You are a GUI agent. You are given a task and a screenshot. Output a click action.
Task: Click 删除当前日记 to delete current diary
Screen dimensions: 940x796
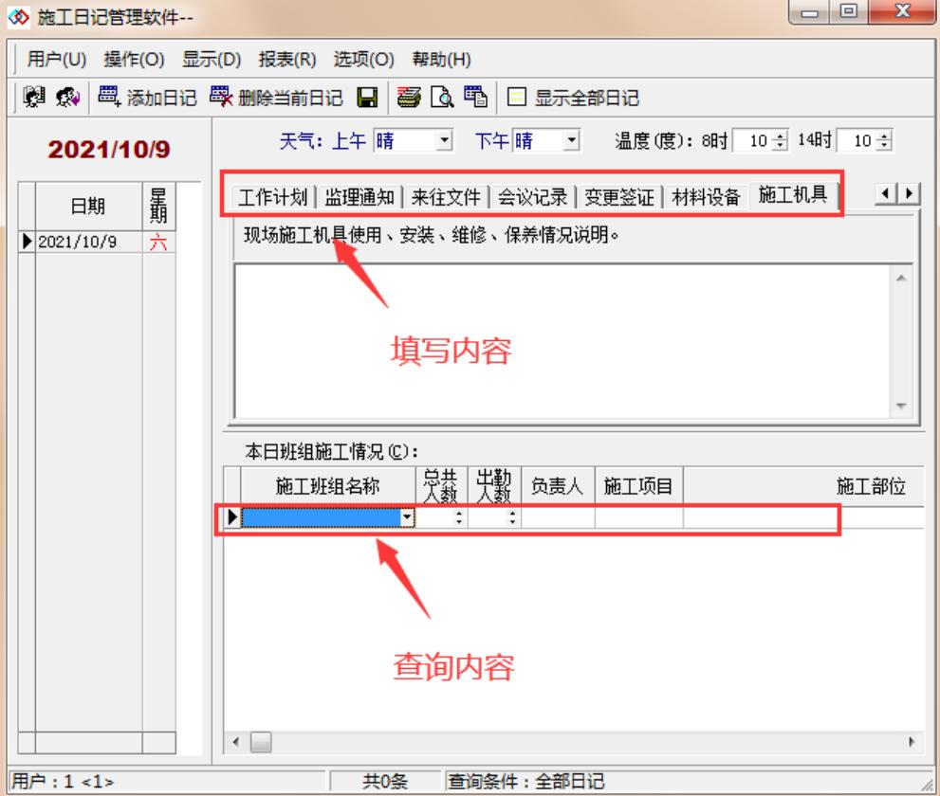pos(276,97)
